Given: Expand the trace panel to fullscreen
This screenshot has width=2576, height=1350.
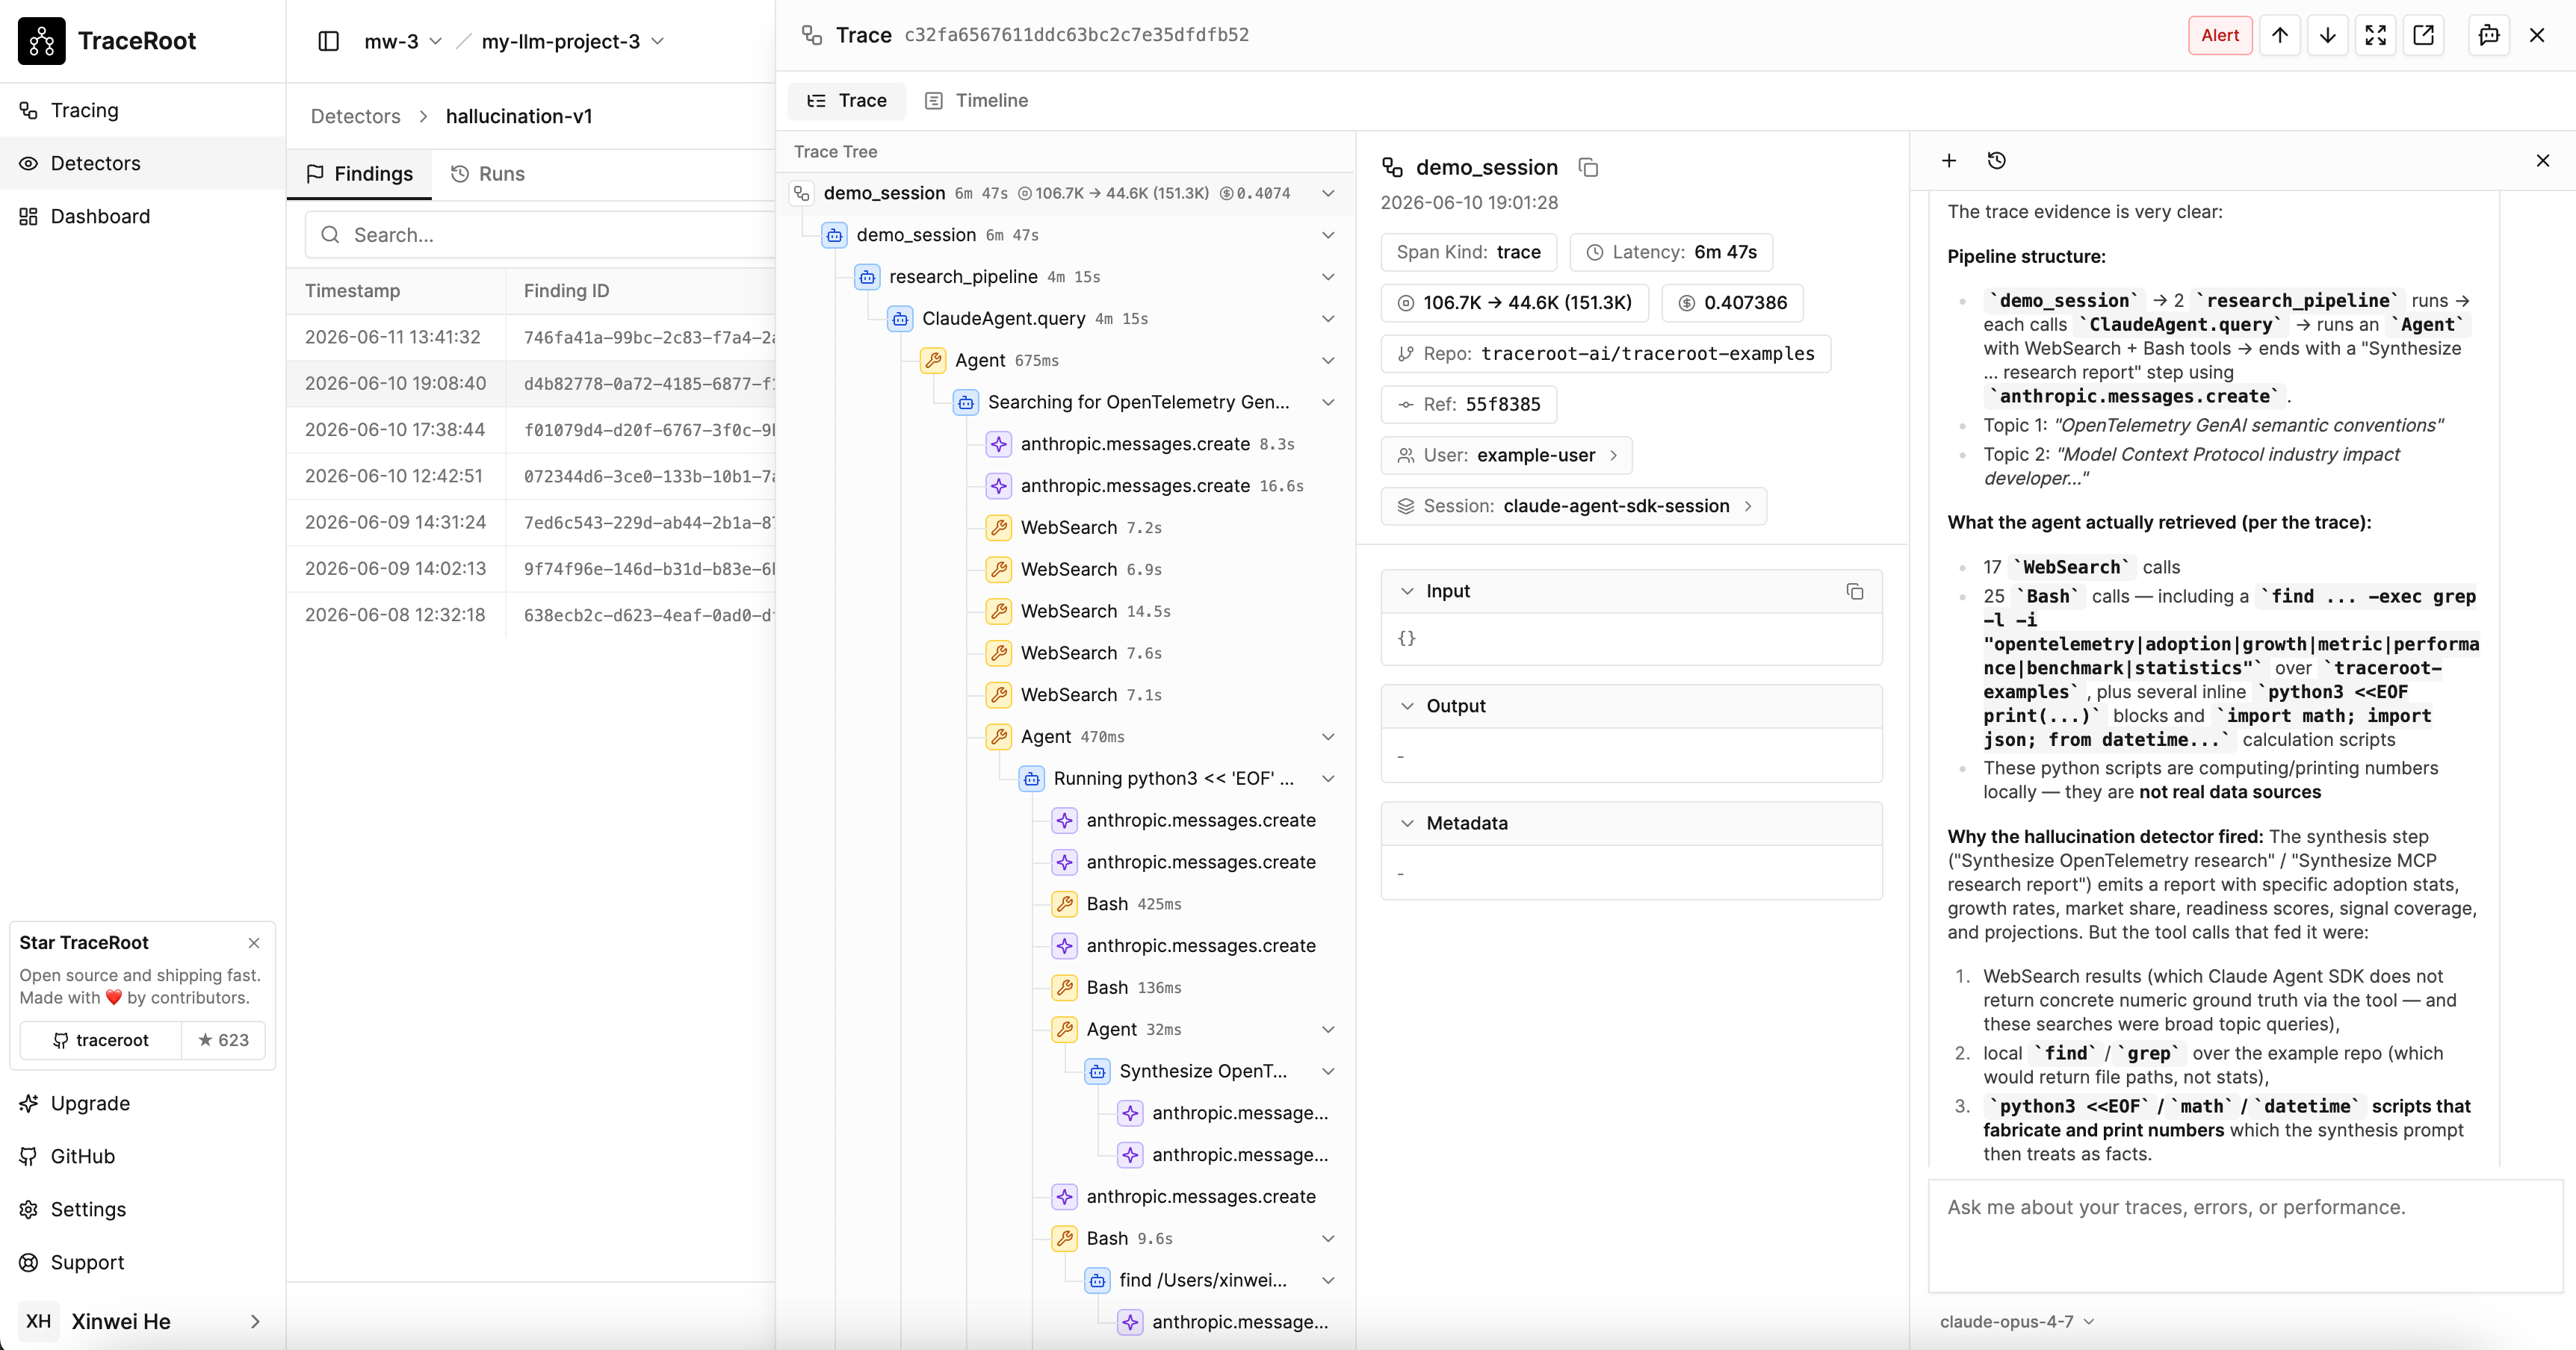Looking at the screenshot, I should click(2376, 35).
